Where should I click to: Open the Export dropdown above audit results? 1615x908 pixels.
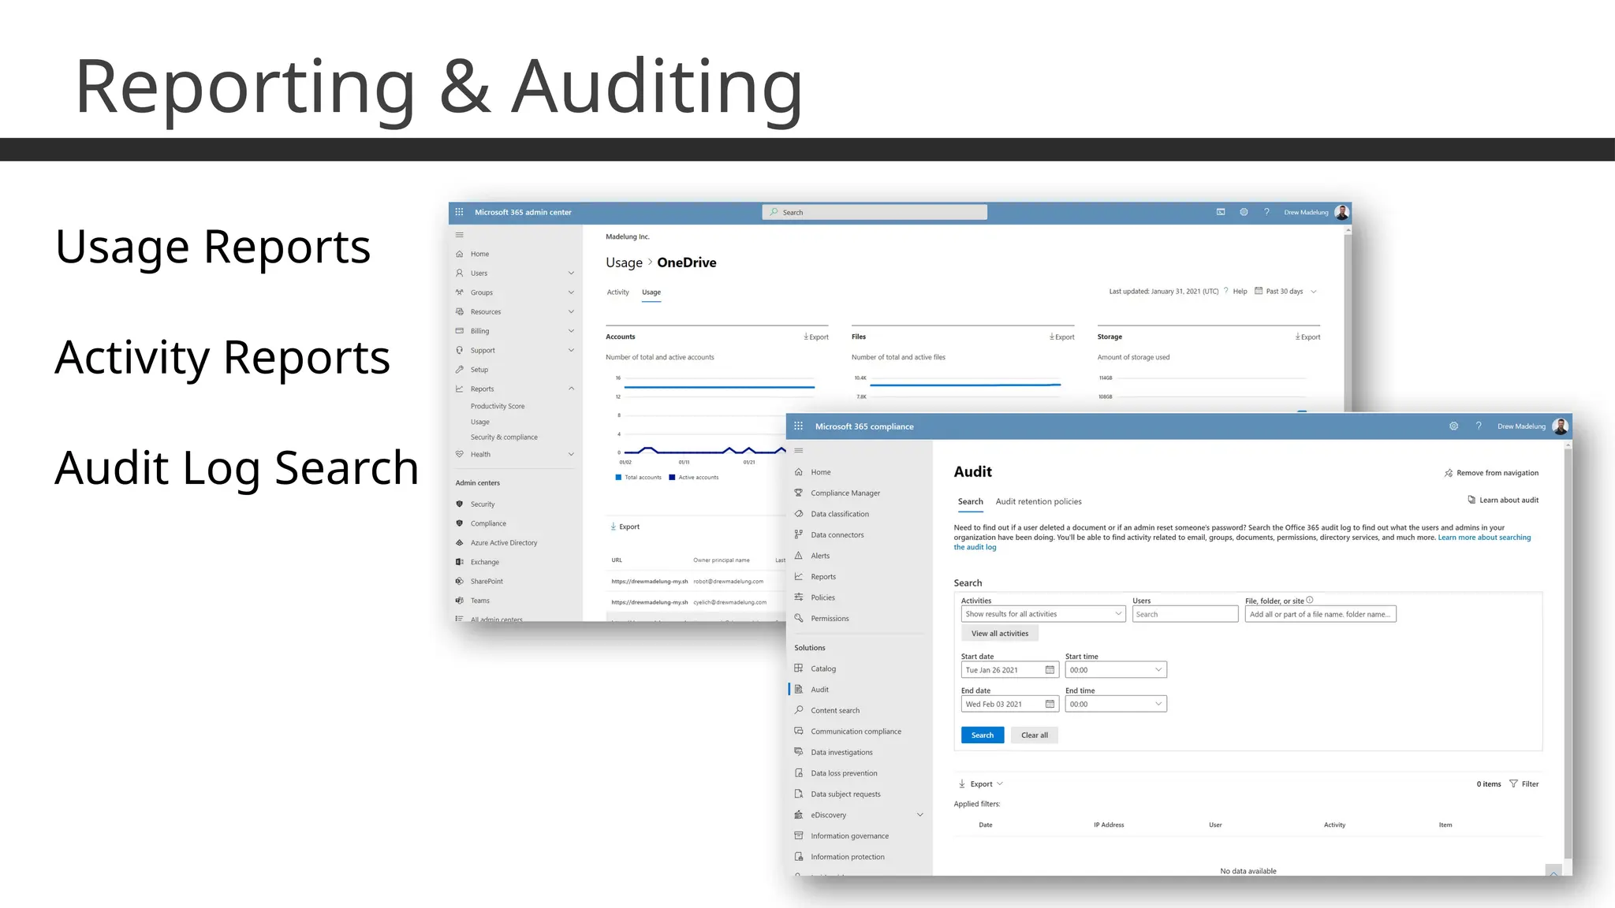[x=981, y=784]
